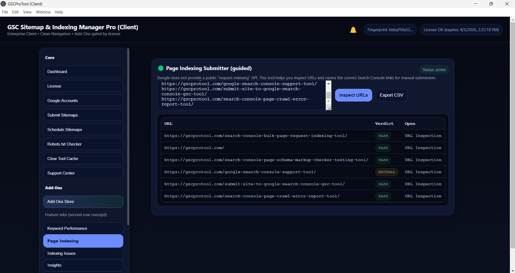Image resolution: width=515 pixels, height=273 pixels.
Task: Export results with Export CSV
Action: coord(391,95)
